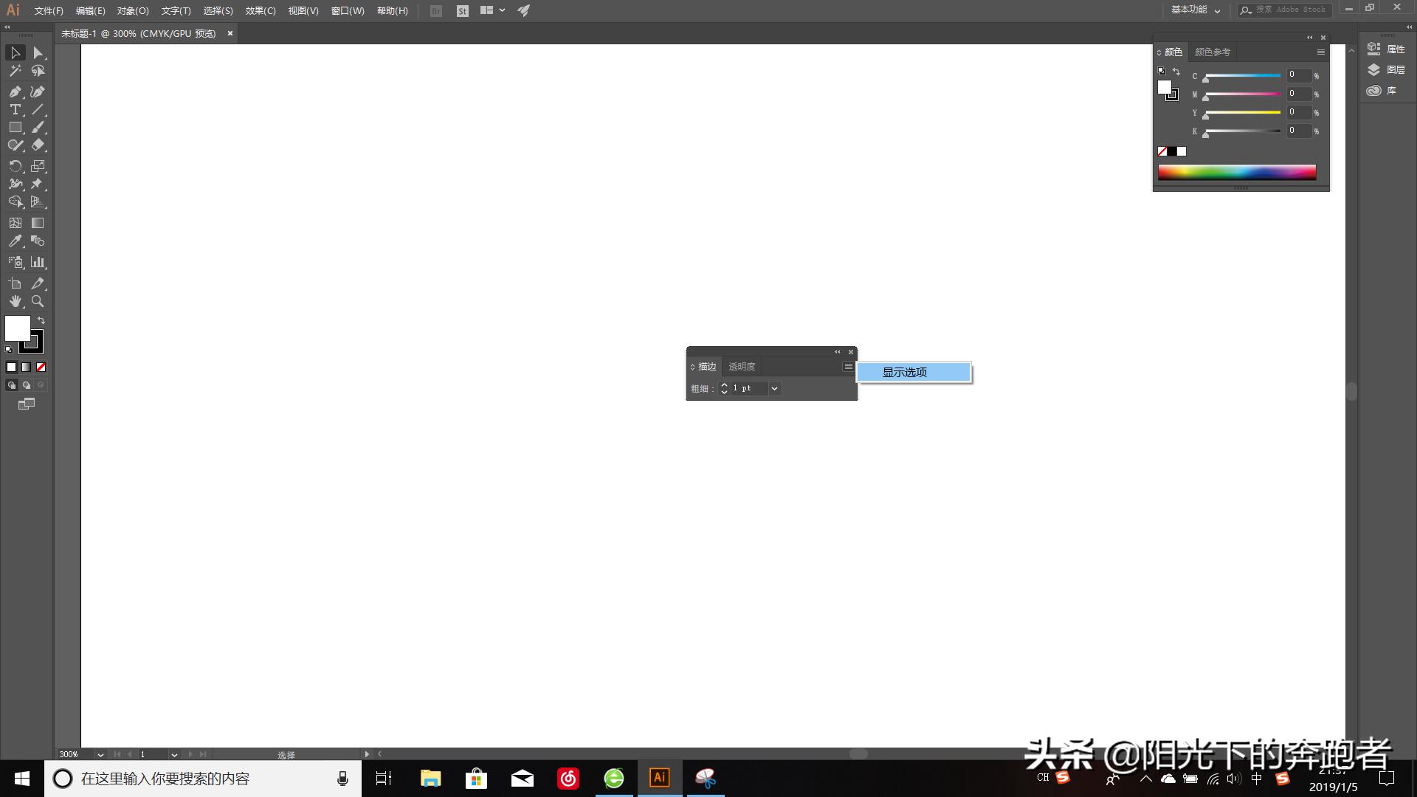Select the Type tool
Viewport: 1417px width, 797px height.
click(x=15, y=109)
